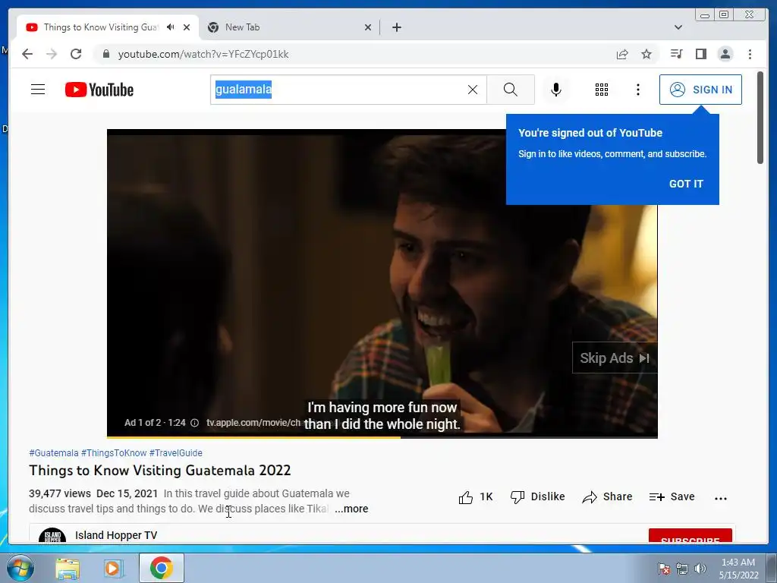Open the Windows Start menu
The image size is (777, 583).
[x=20, y=568]
